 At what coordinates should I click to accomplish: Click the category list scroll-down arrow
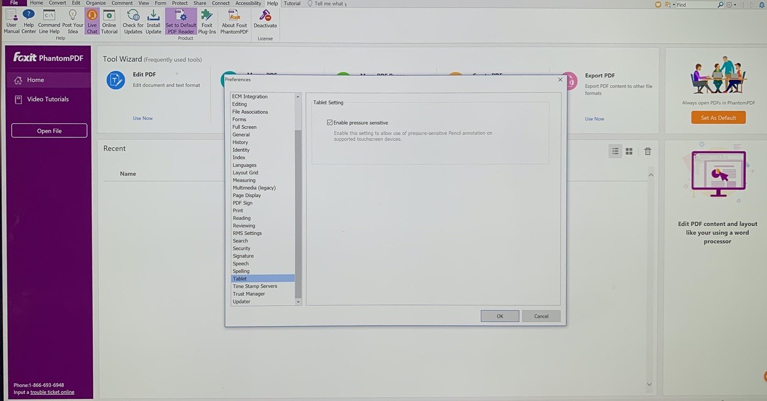298,302
